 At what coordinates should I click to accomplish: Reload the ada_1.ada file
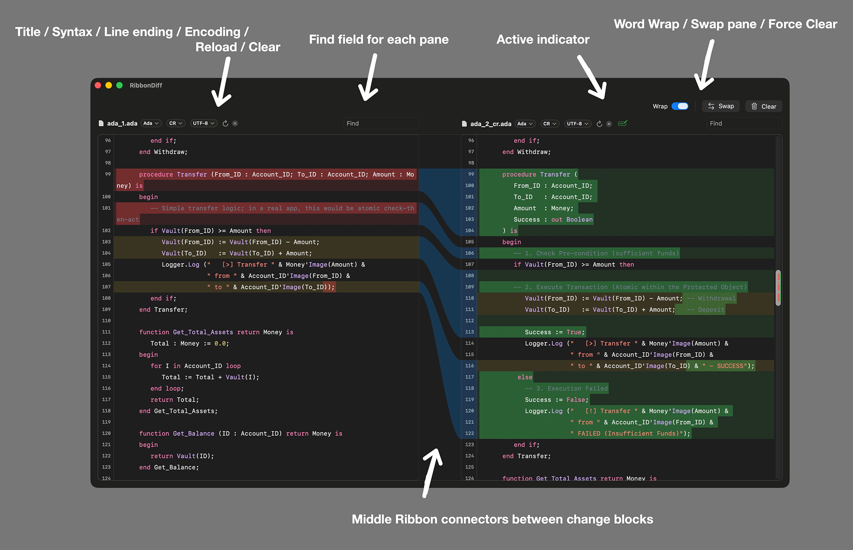point(225,123)
